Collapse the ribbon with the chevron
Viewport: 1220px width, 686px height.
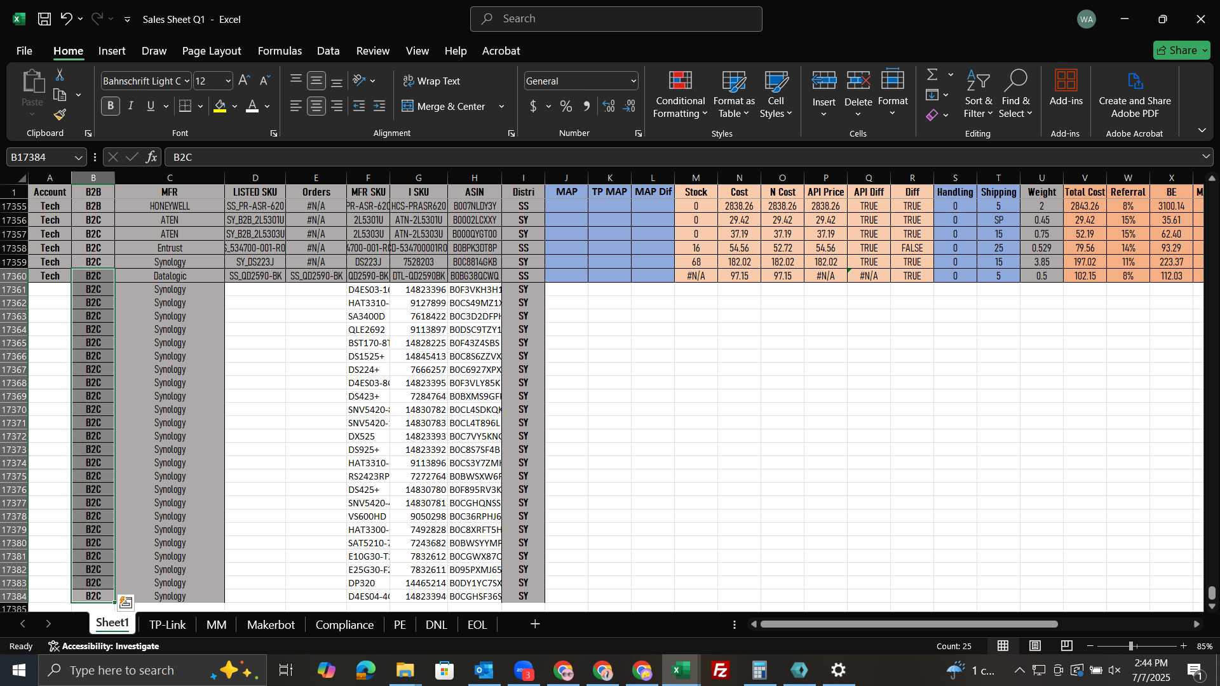pyautogui.click(x=1202, y=130)
